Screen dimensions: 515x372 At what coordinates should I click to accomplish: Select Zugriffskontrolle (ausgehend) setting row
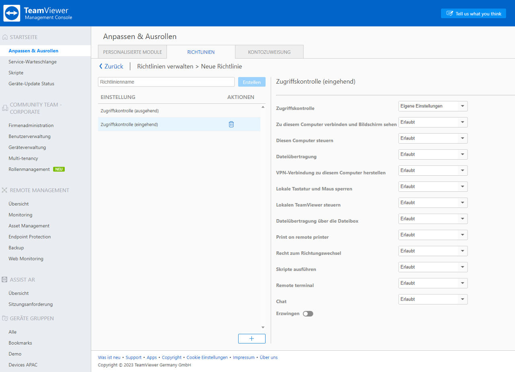coord(179,111)
